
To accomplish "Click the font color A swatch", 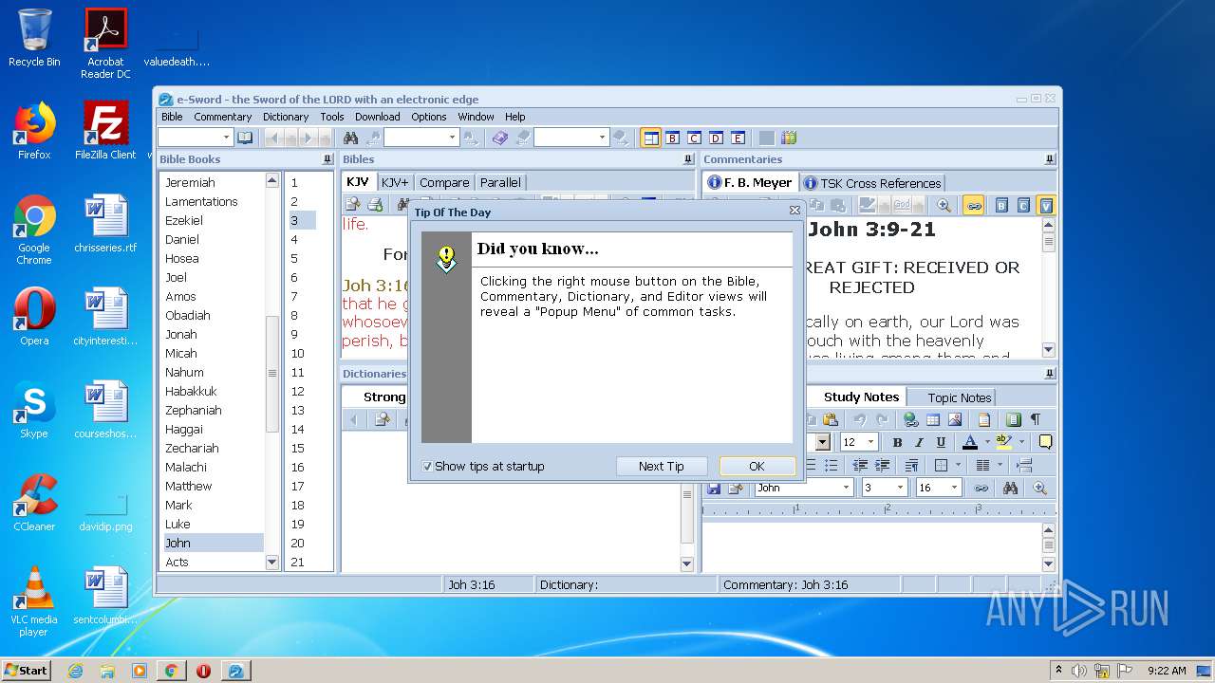I will [970, 442].
